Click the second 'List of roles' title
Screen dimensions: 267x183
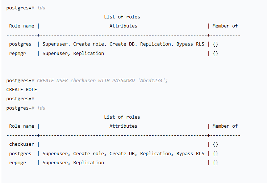pyautogui.click(x=122, y=117)
